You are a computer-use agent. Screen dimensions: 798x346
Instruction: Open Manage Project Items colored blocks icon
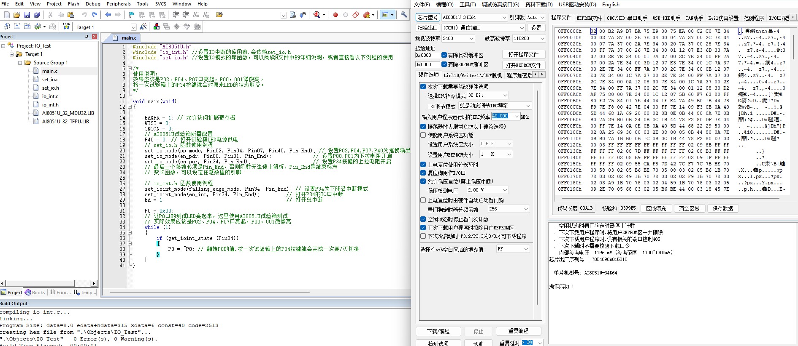click(x=157, y=27)
